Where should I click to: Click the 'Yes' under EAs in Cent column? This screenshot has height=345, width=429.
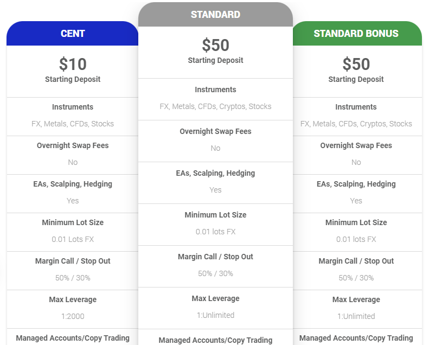coord(73,201)
